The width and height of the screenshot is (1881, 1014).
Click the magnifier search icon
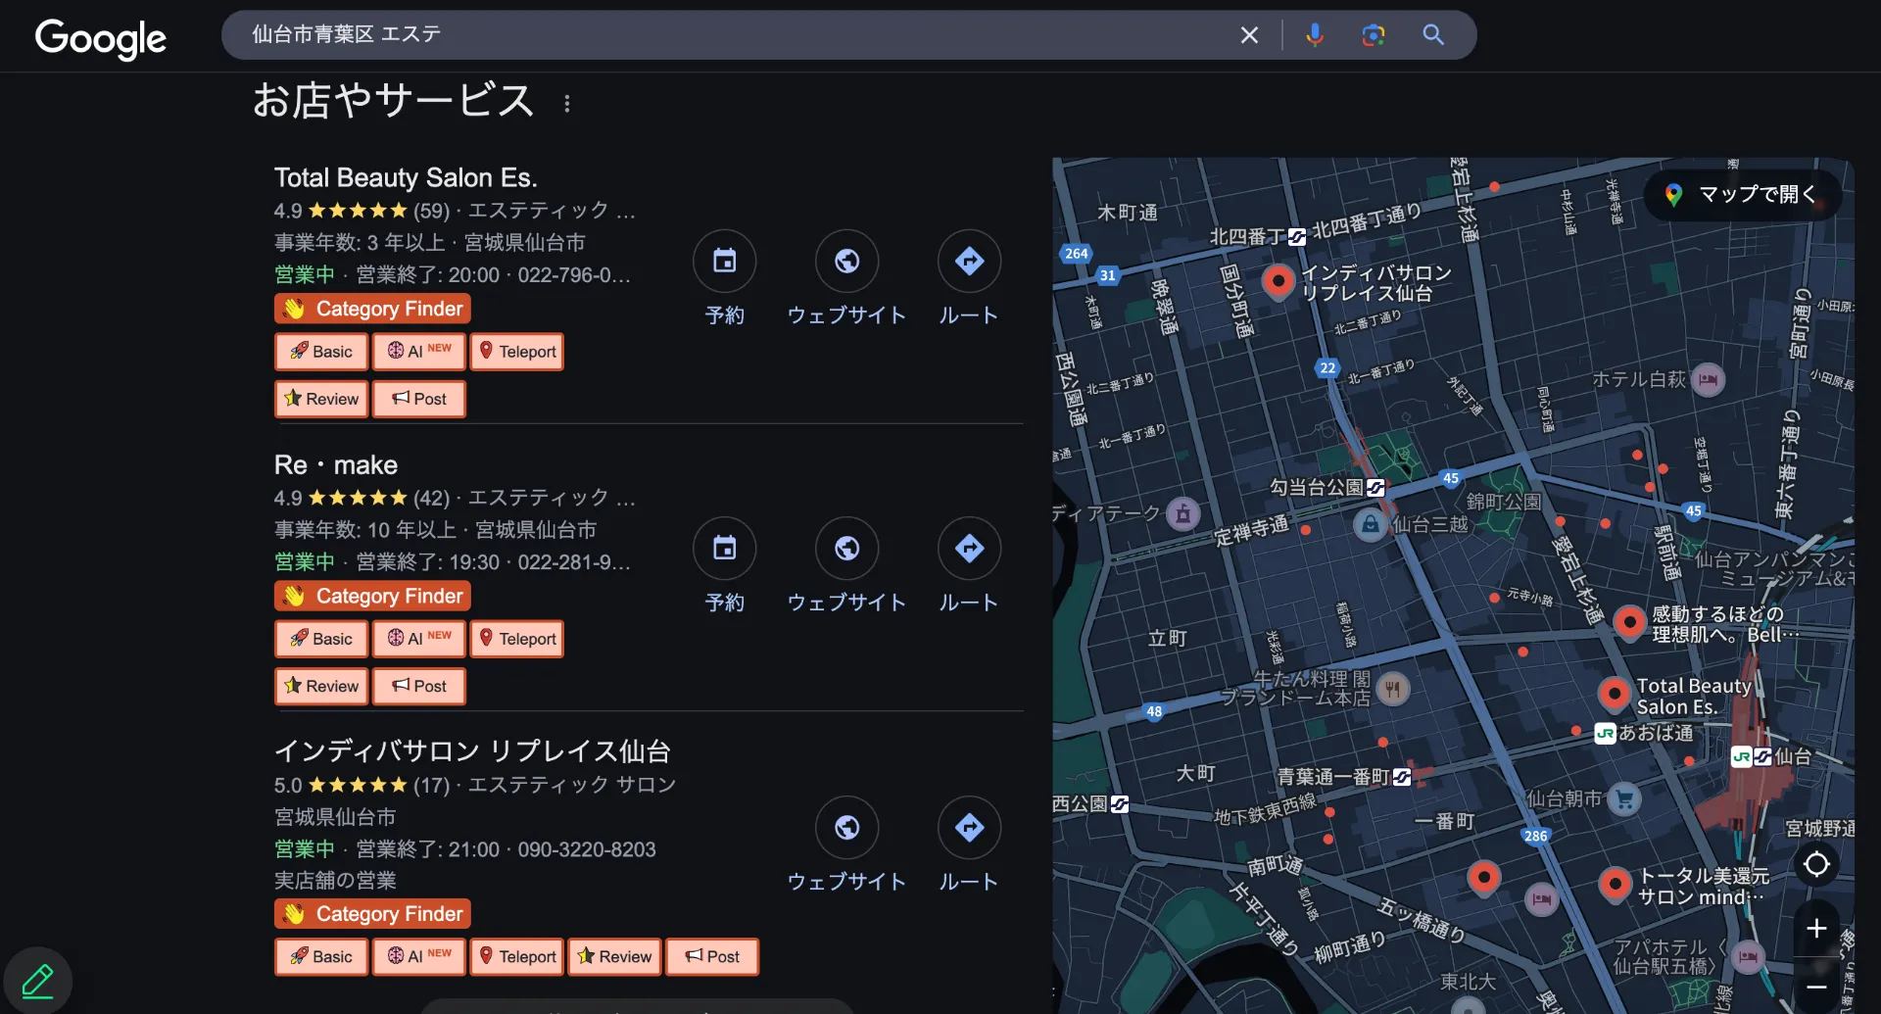pyautogui.click(x=1433, y=35)
